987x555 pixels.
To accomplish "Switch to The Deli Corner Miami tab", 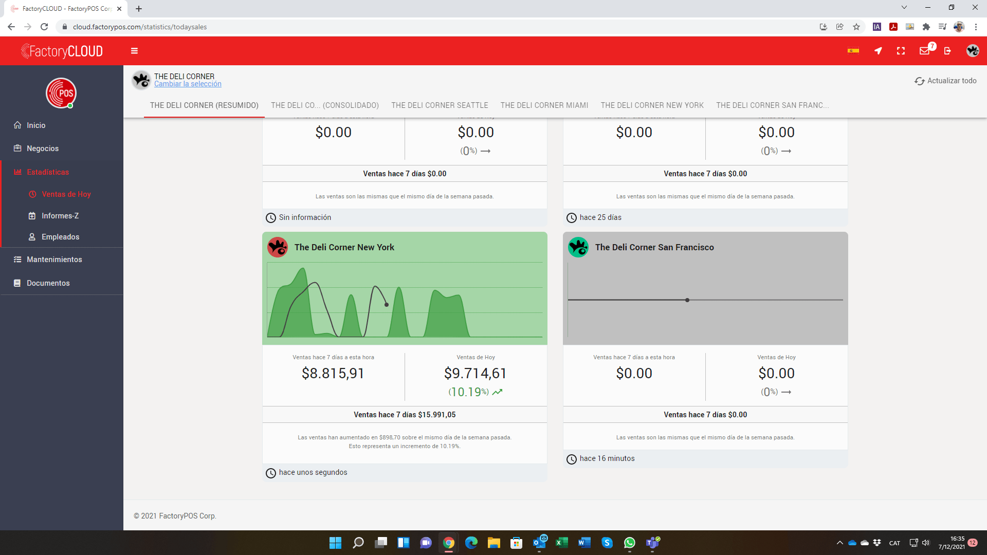I will (x=544, y=105).
